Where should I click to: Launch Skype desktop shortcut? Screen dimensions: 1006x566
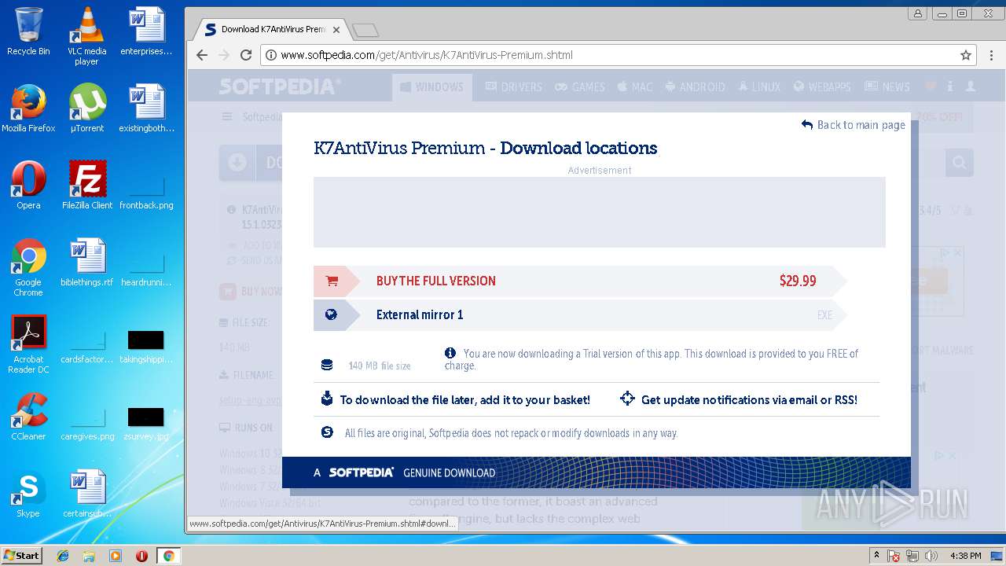point(28,493)
